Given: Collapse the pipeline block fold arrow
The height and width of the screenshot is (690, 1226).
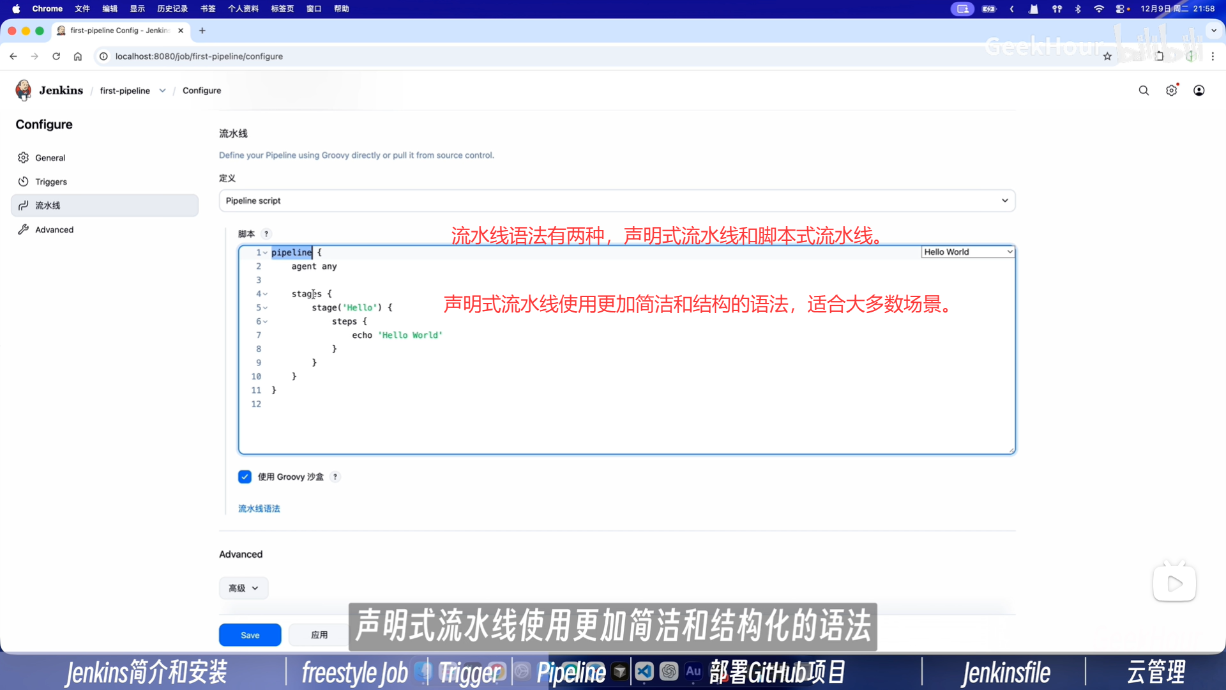Looking at the screenshot, I should (x=265, y=253).
